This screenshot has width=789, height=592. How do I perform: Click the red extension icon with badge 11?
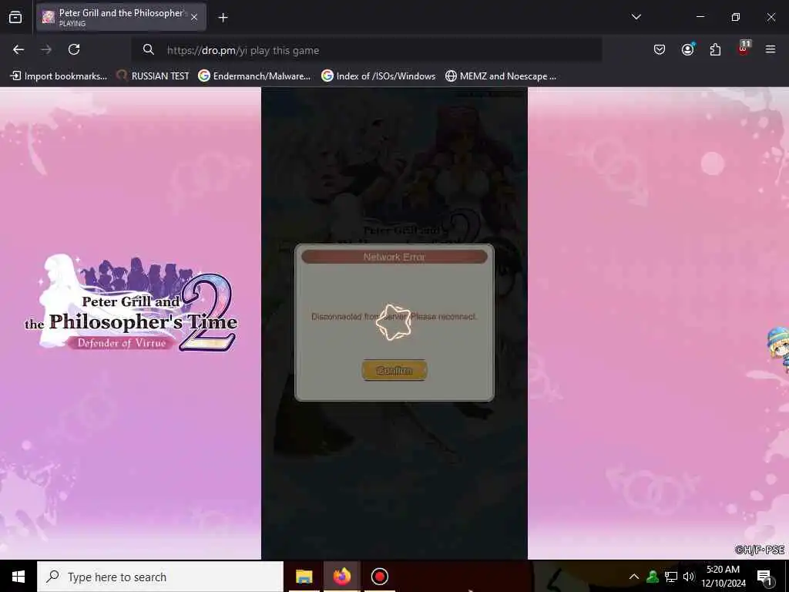pos(744,49)
